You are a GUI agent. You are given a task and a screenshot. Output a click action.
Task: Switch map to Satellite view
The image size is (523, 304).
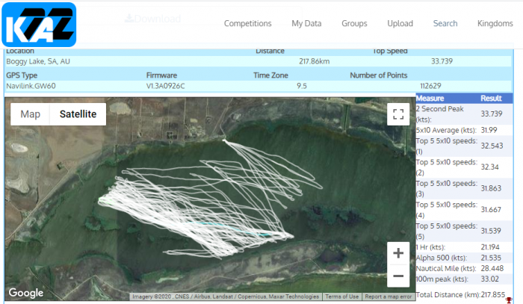(x=78, y=114)
